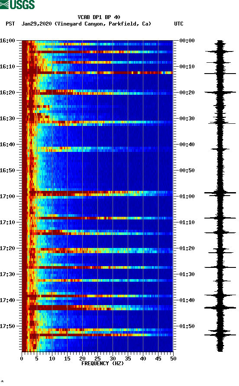Click the '00:20' UTC time label
Screen dimensions: 239x386
pos(187,93)
